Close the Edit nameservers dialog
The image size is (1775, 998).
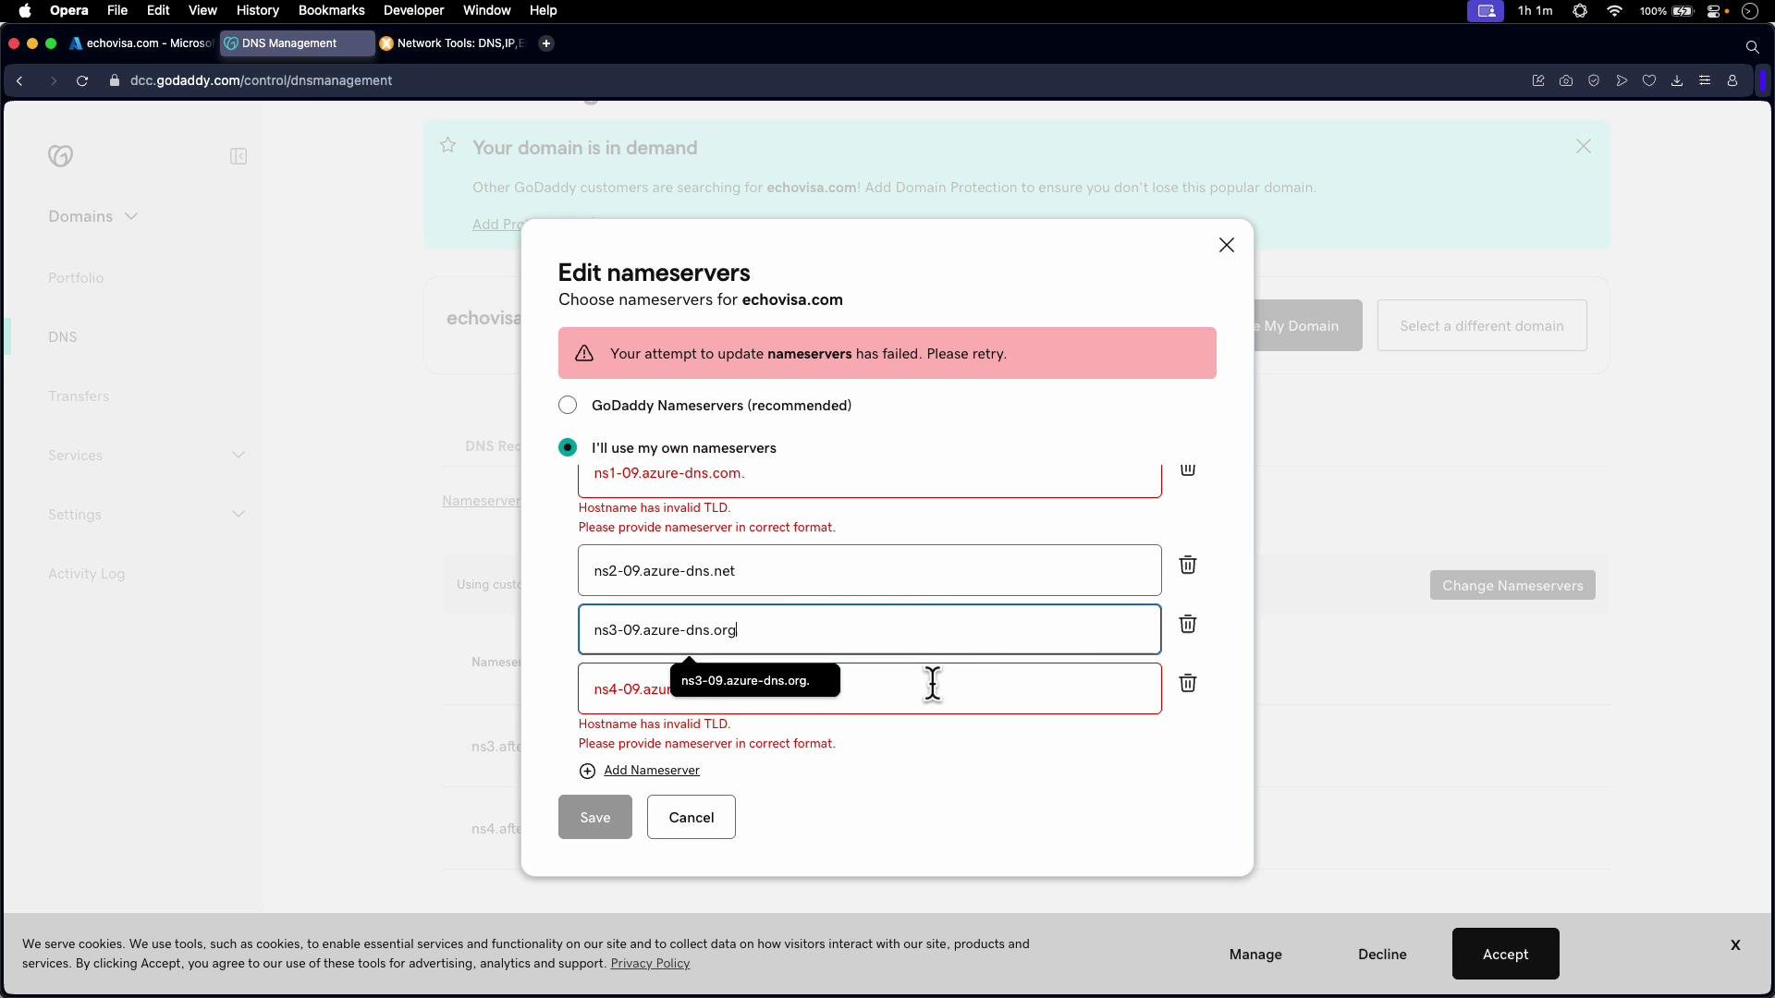tap(1227, 245)
